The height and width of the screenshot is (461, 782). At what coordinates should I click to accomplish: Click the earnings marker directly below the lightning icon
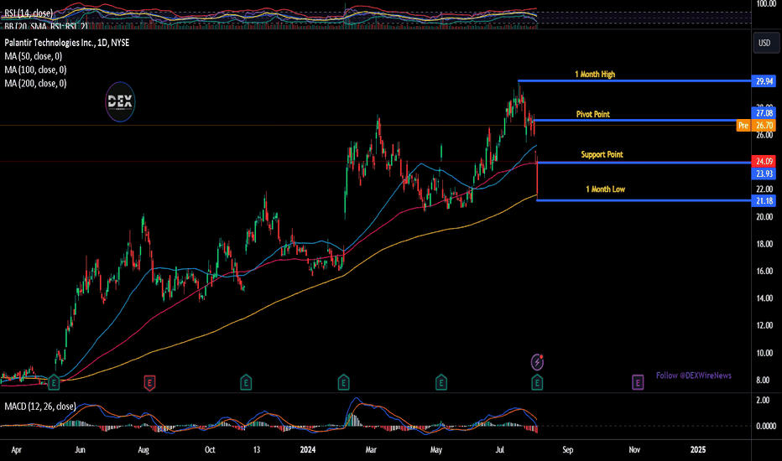tap(537, 383)
